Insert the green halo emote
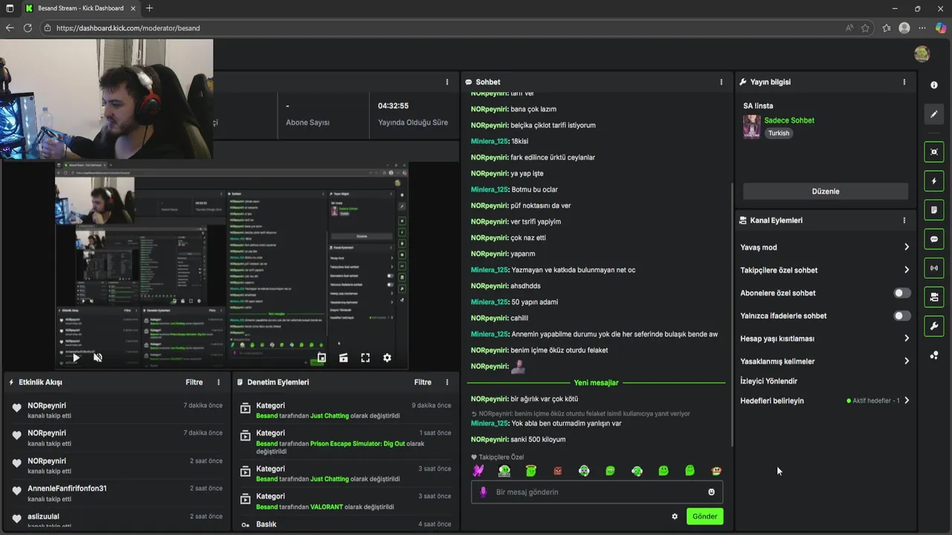This screenshot has width=952, height=535. point(531,470)
